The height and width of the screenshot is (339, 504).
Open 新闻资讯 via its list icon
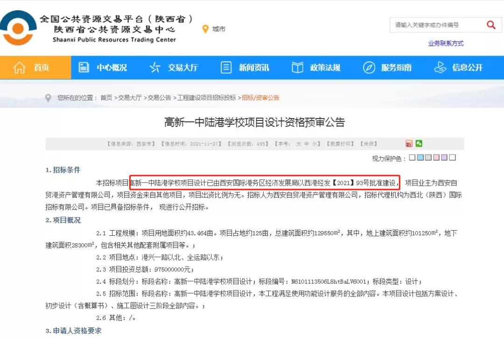coord(227,67)
